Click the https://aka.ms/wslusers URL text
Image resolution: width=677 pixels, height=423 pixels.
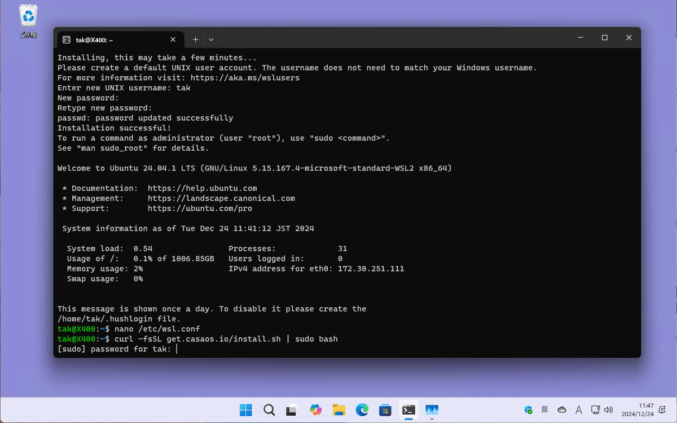(x=245, y=77)
